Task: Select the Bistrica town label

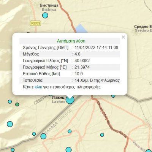Action: point(49,7)
